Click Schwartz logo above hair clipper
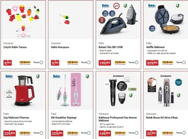Image resolution: width=188 pixels, height=139 pixels. click(118, 76)
